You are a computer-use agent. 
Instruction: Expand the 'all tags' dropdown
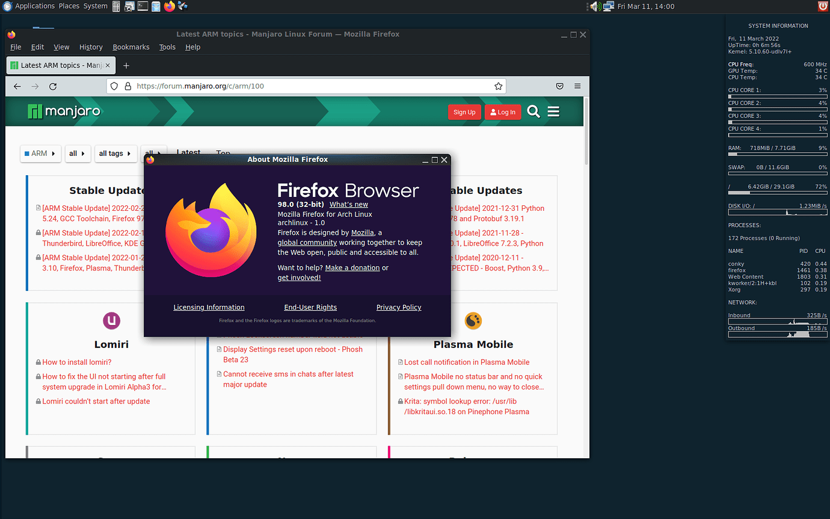coord(116,154)
